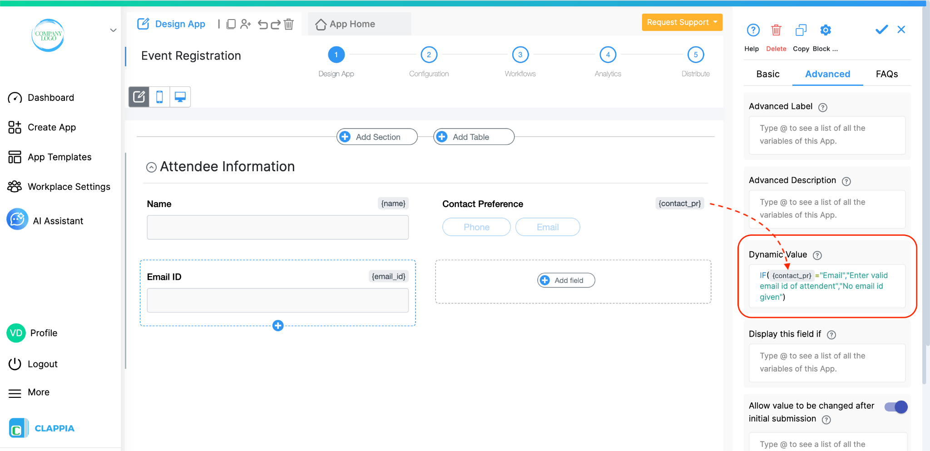Click the redo arrow icon
930x451 pixels.
click(x=275, y=24)
